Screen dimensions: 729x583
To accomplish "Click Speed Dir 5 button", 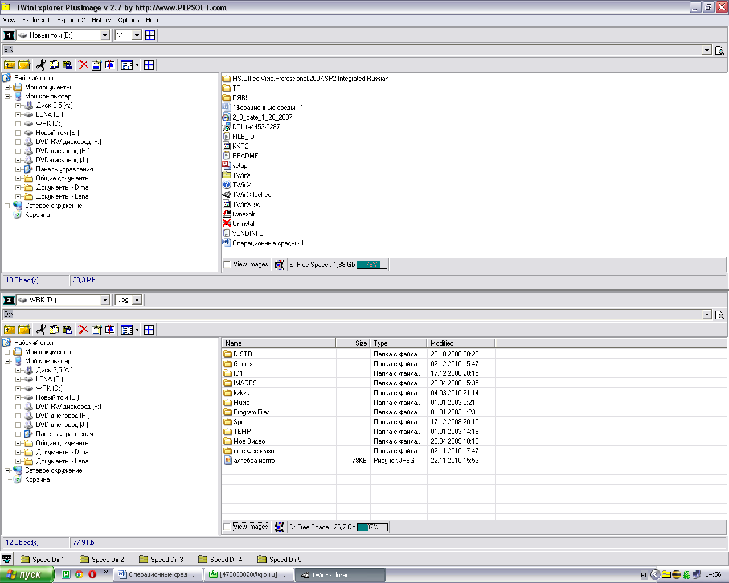I will [280, 560].
